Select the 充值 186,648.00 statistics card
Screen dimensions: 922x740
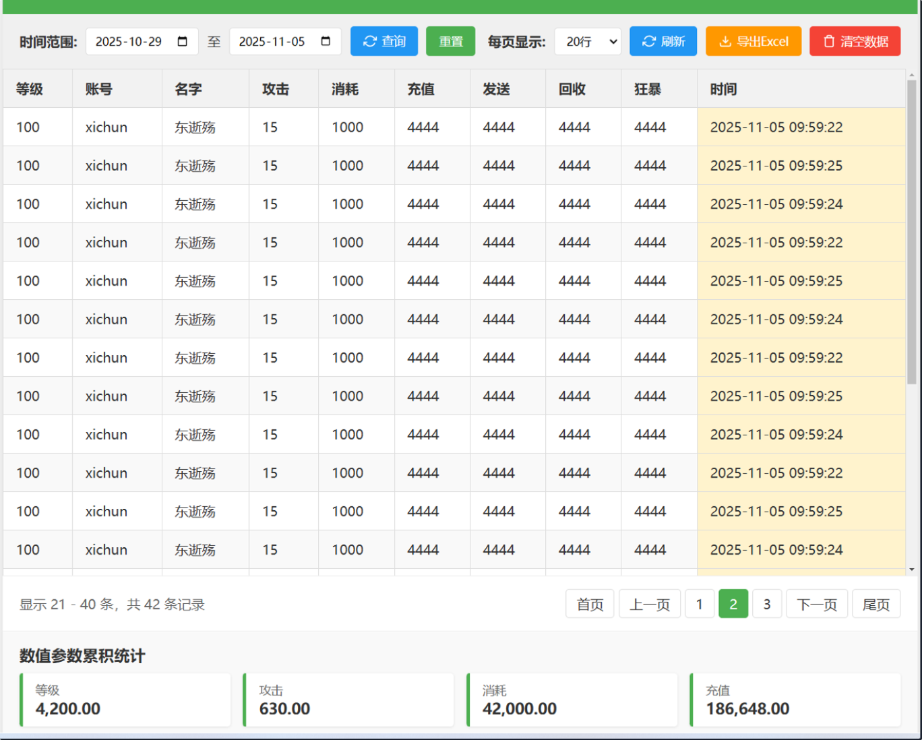[x=795, y=700]
